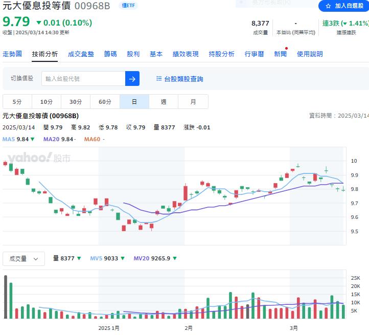The image size is (369, 335).
Task: Go to the 籌碼 tab
Action: click(x=110, y=54)
